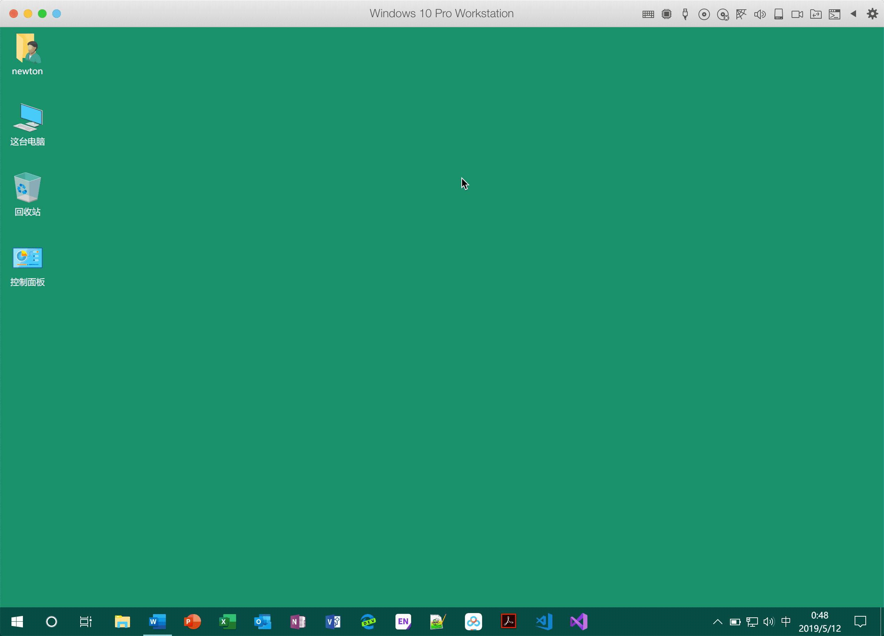Open Adobe Acrobat from taskbar
Screen dimensions: 884x636
coord(508,622)
